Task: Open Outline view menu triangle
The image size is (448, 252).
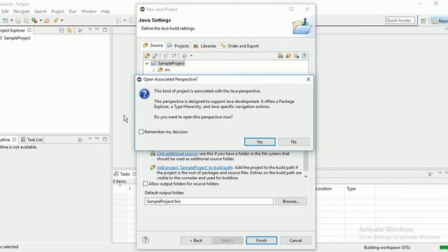Action: point(90,139)
